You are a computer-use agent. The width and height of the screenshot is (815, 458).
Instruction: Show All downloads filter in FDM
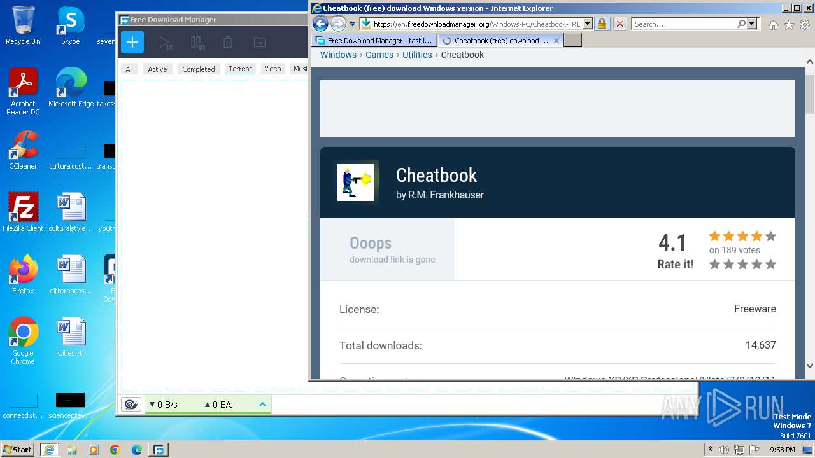129,69
